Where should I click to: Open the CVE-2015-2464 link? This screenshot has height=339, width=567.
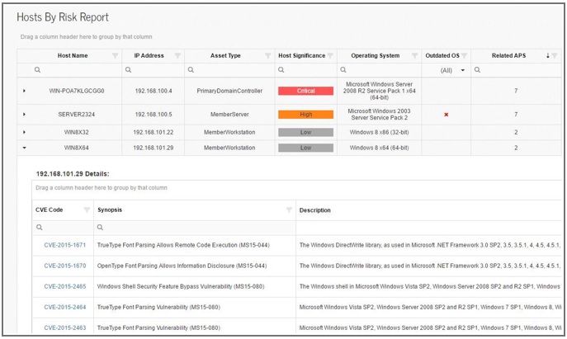pyautogui.click(x=65, y=307)
